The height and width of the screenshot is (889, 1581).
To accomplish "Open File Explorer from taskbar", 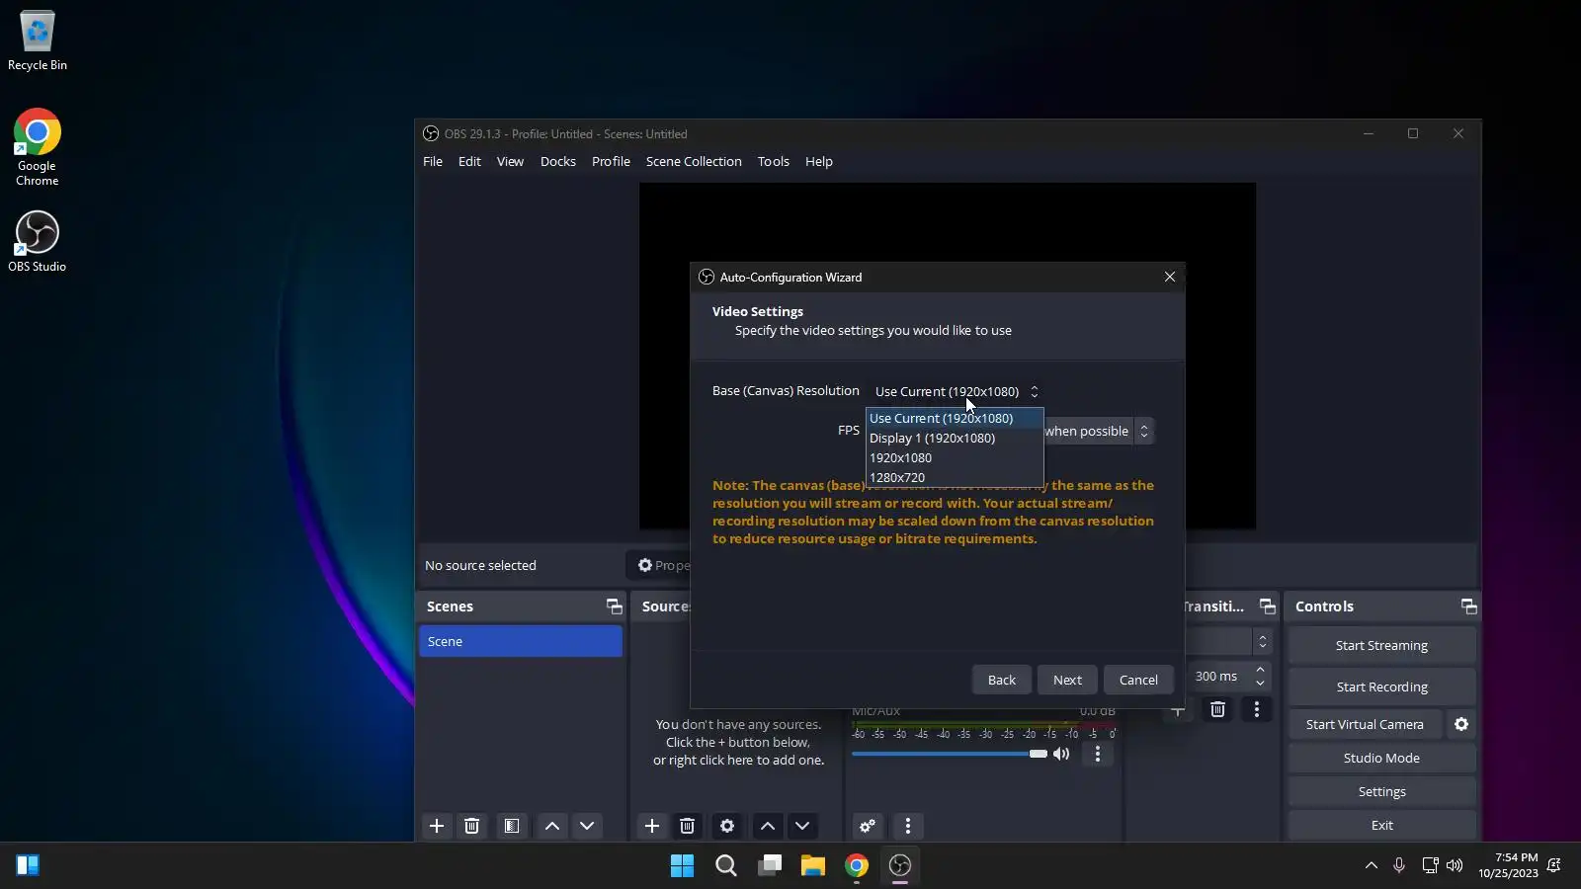I will tap(813, 866).
